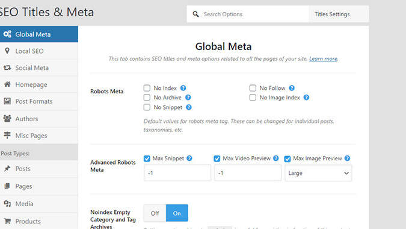The width and height of the screenshot is (406, 229).
Task: Switch to the Social Meta tab
Action: tap(39, 67)
